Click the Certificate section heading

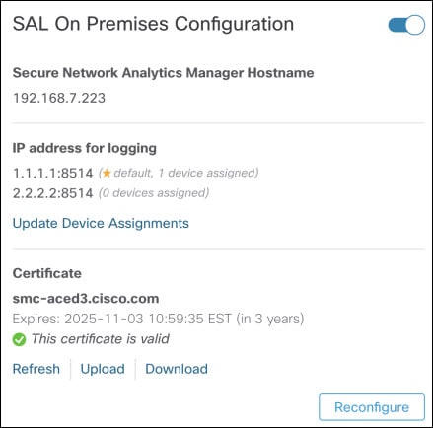pos(47,273)
